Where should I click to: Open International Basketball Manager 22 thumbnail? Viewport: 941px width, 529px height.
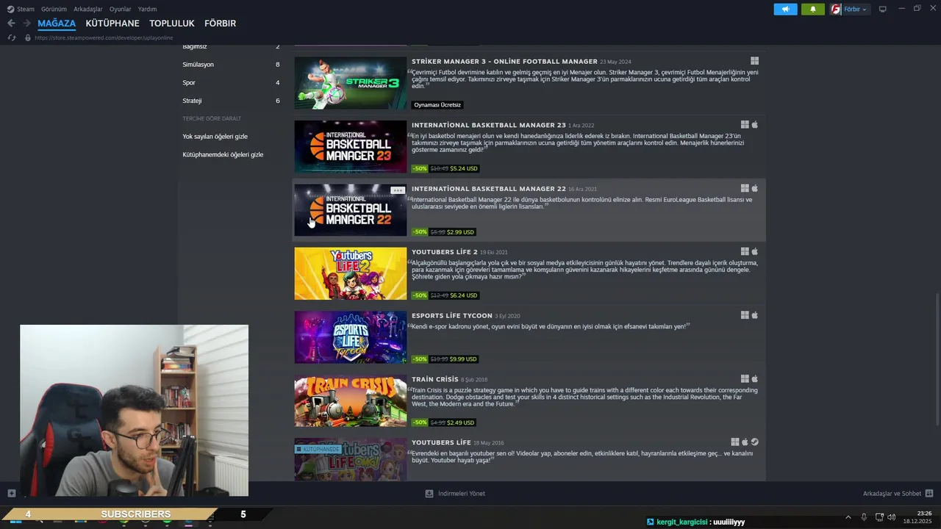[x=351, y=210]
